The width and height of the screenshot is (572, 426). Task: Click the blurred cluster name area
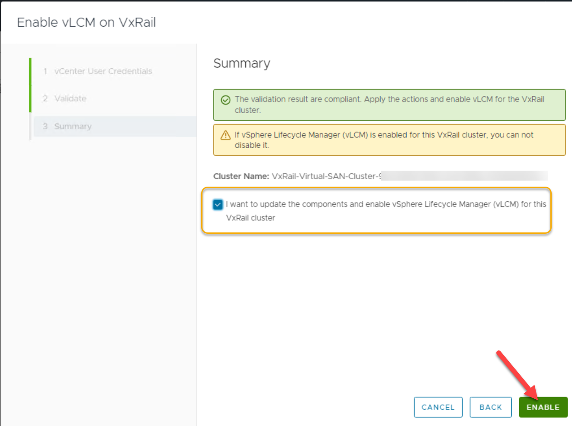point(464,176)
